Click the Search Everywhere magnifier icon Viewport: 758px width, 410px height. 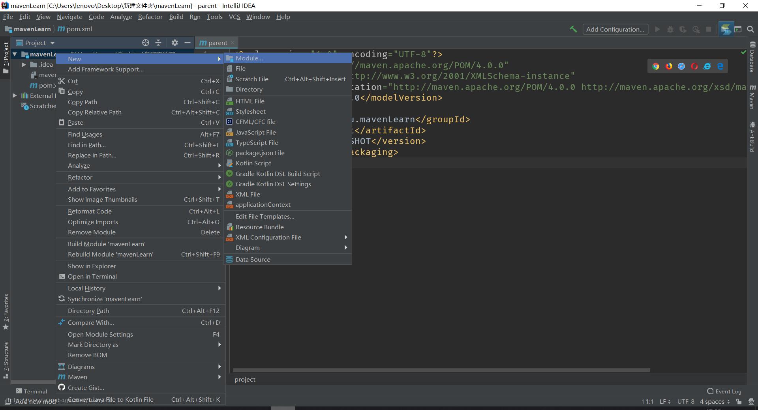[x=750, y=29]
